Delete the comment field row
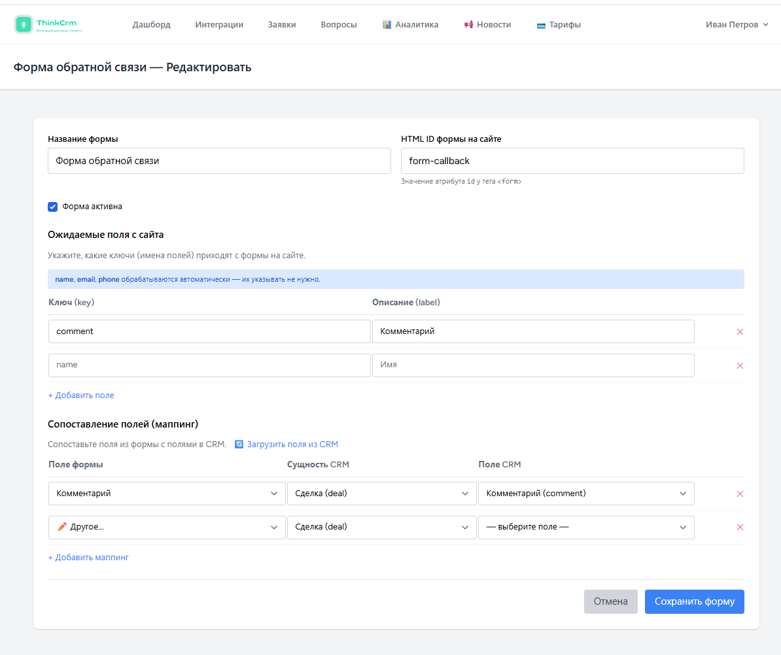Viewport: 781px width, 655px height. click(740, 332)
